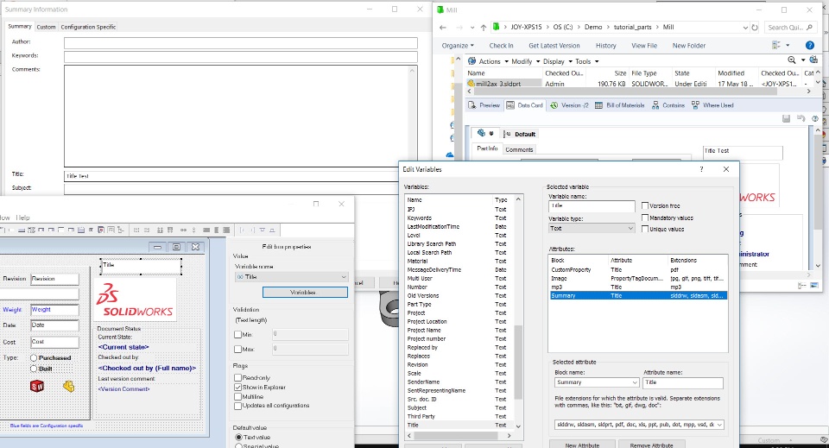Click the Bill of Materials table icon
829x448 pixels.
pos(598,105)
